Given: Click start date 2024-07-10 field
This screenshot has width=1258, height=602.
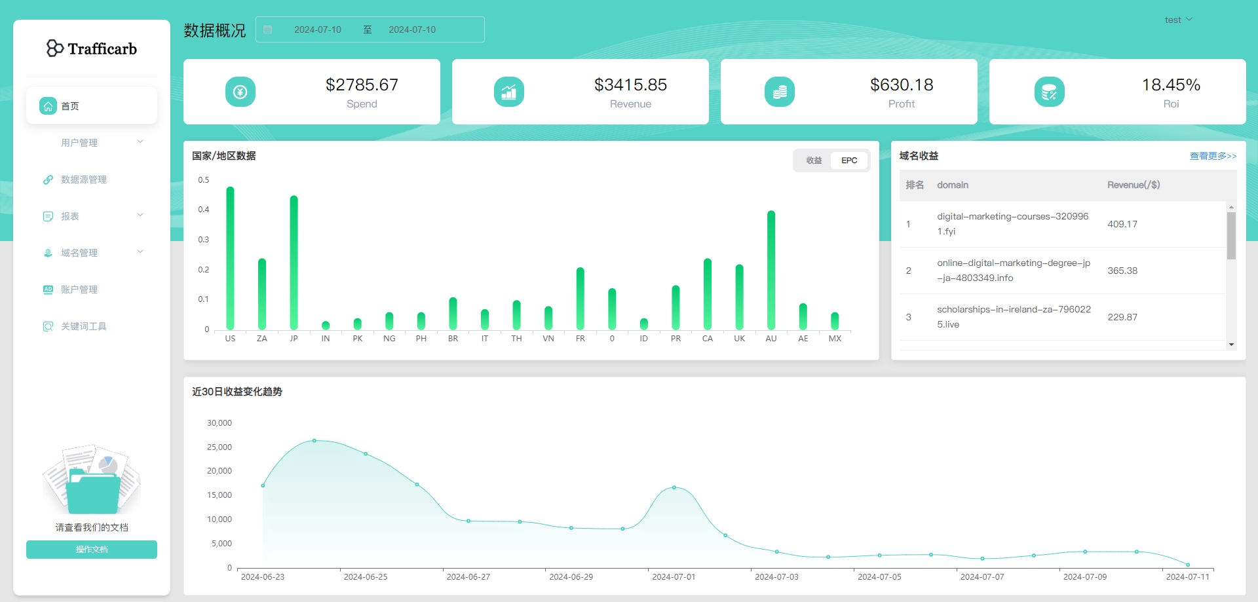Looking at the screenshot, I should (x=318, y=29).
